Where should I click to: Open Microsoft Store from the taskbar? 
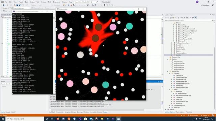pyautogui.click(x=85, y=119)
